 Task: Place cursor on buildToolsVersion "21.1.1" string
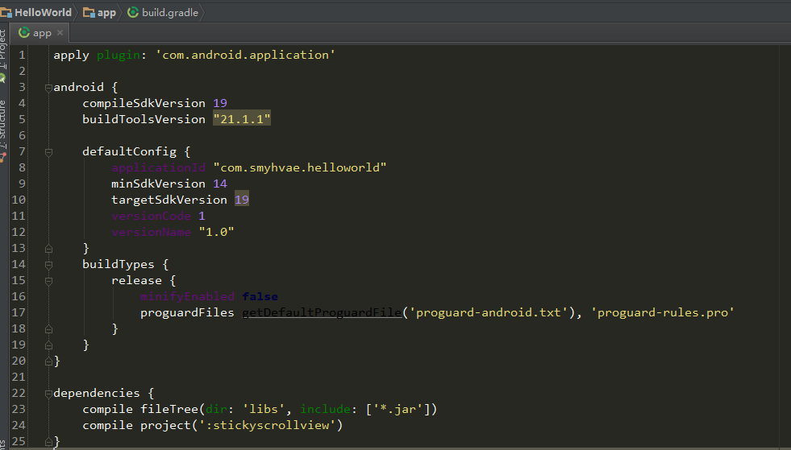coord(242,119)
